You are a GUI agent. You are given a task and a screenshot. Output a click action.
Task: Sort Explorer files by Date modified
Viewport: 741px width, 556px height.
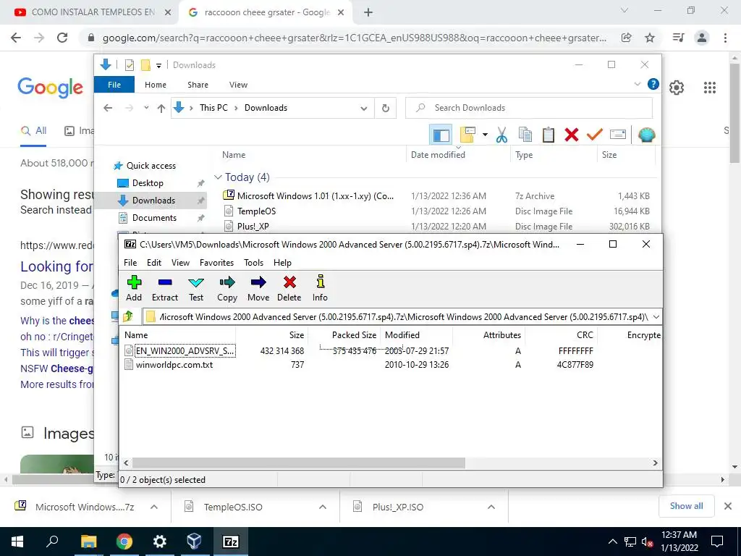pos(438,155)
